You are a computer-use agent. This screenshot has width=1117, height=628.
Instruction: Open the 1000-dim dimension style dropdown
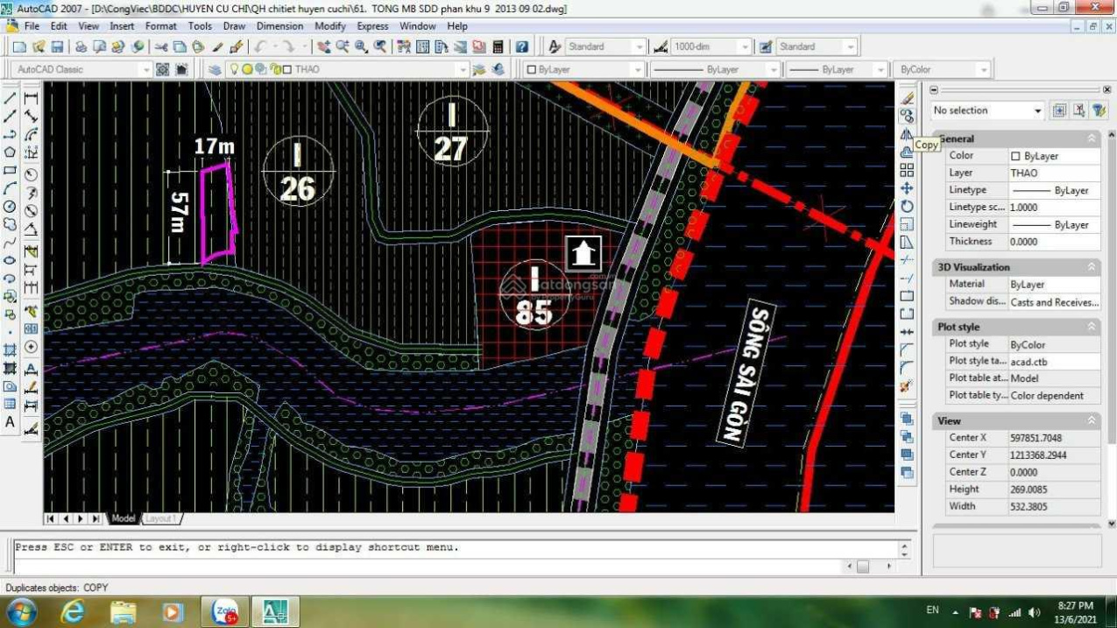pyautogui.click(x=745, y=47)
